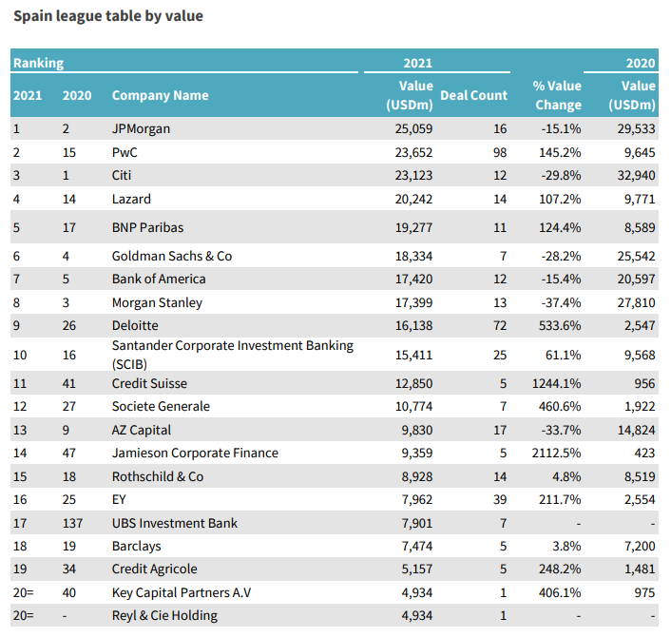Viewport: 671px width, 637px height.
Task: Select Deloitte's 533.6% value change
Action: pyautogui.click(x=561, y=326)
